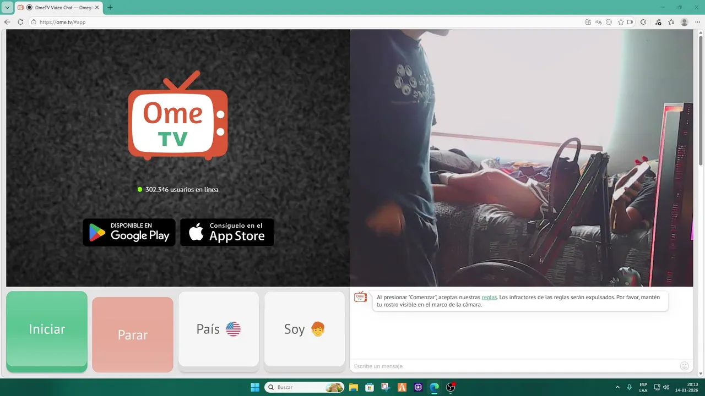Open the App Store download badge
The width and height of the screenshot is (705, 396).
pyautogui.click(x=227, y=232)
